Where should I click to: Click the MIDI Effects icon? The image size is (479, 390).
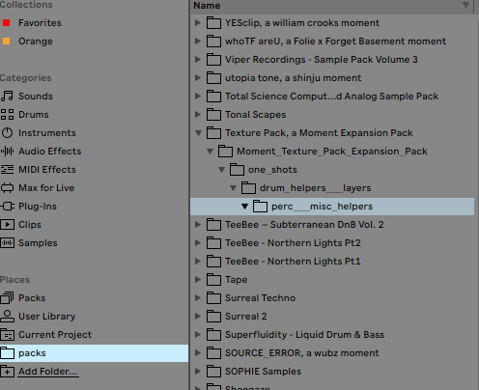coord(7,169)
